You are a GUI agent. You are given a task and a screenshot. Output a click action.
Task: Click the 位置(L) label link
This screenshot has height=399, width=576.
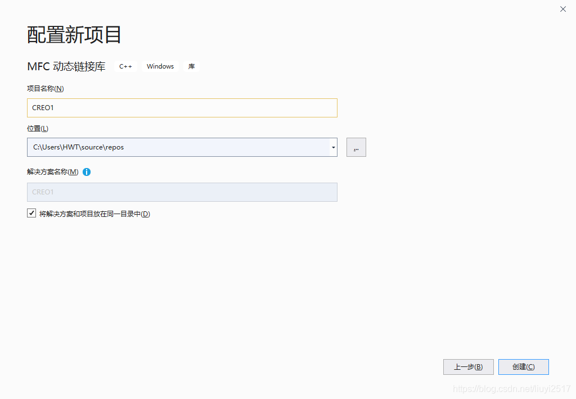[37, 128]
